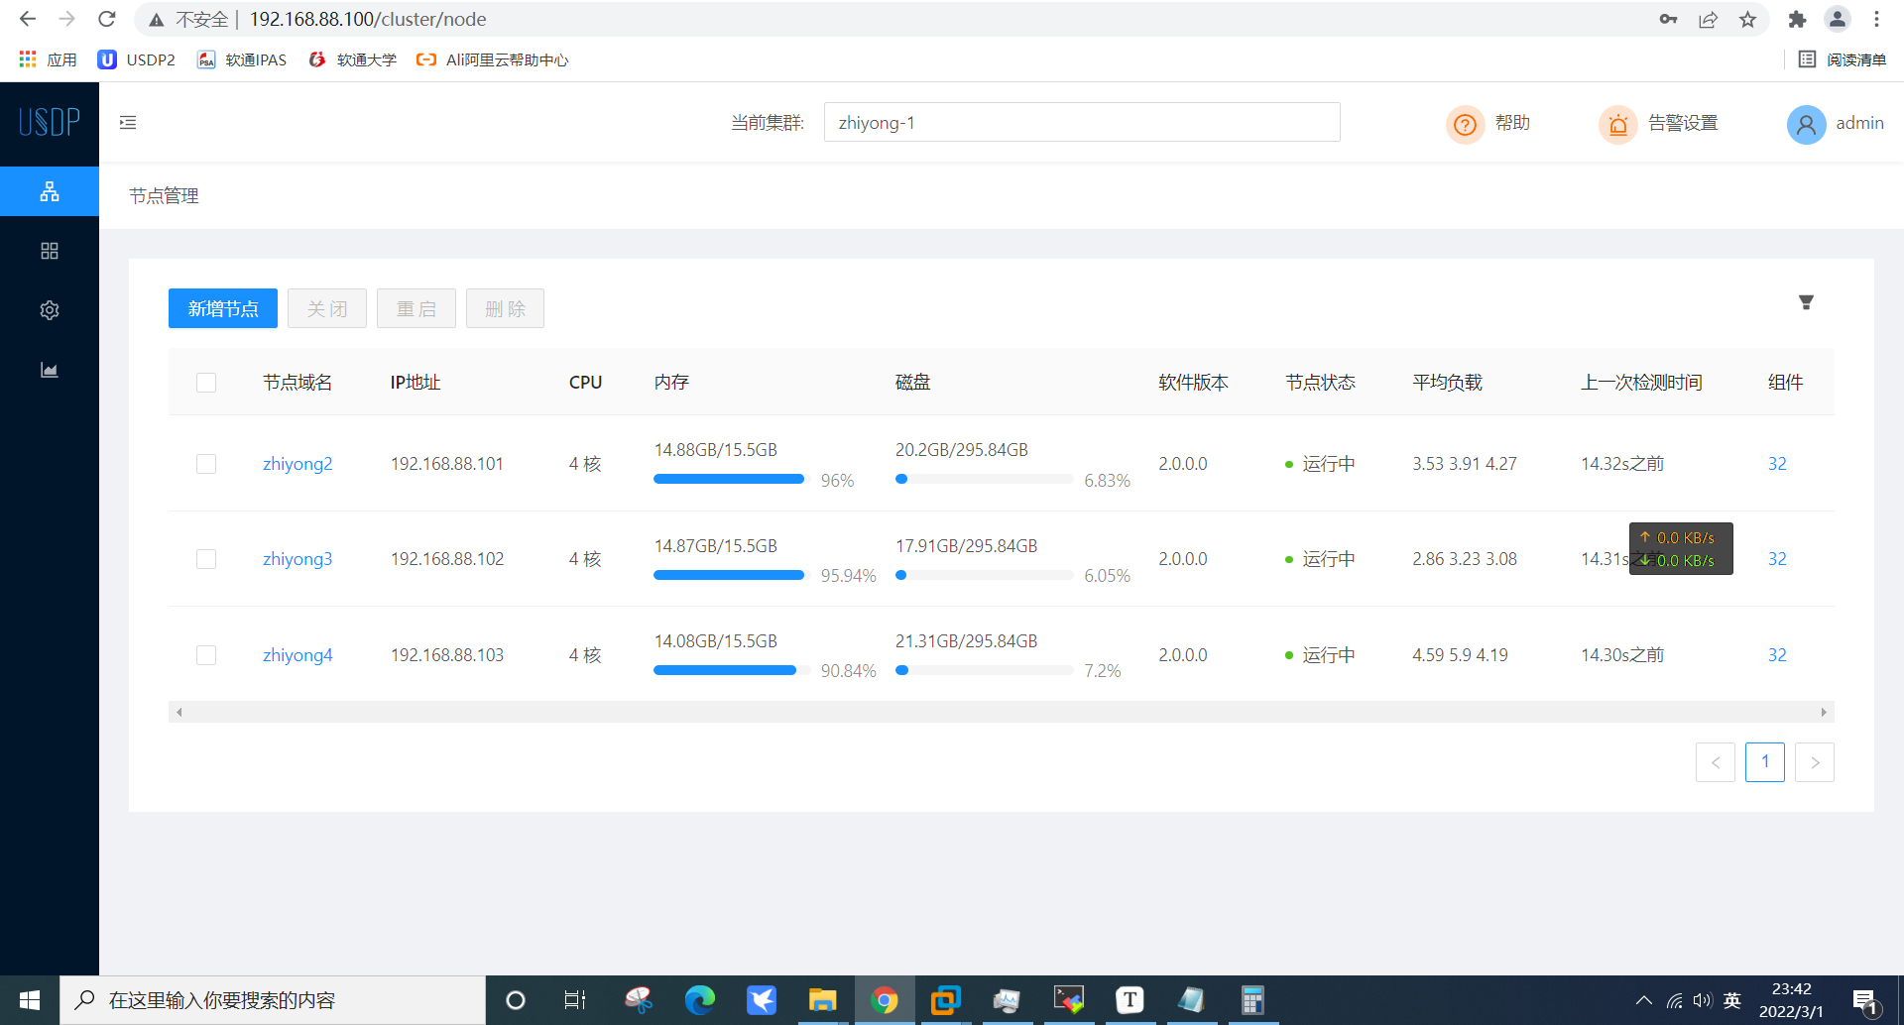Open 告警设置 alarm settings
1904x1025 pixels.
click(x=1657, y=123)
